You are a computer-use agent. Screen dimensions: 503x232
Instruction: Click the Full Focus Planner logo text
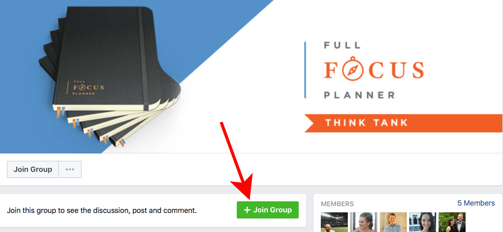point(374,70)
